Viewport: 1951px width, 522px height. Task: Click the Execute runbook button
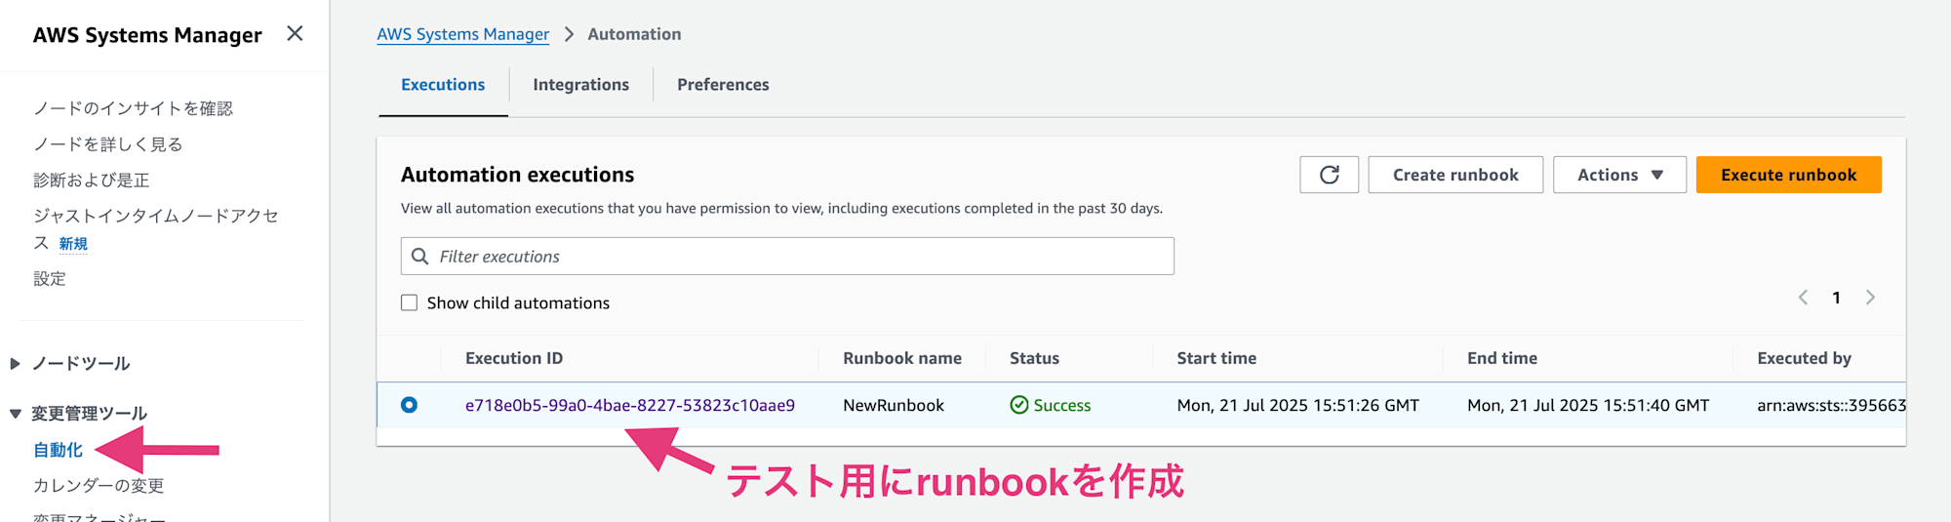click(x=1788, y=175)
